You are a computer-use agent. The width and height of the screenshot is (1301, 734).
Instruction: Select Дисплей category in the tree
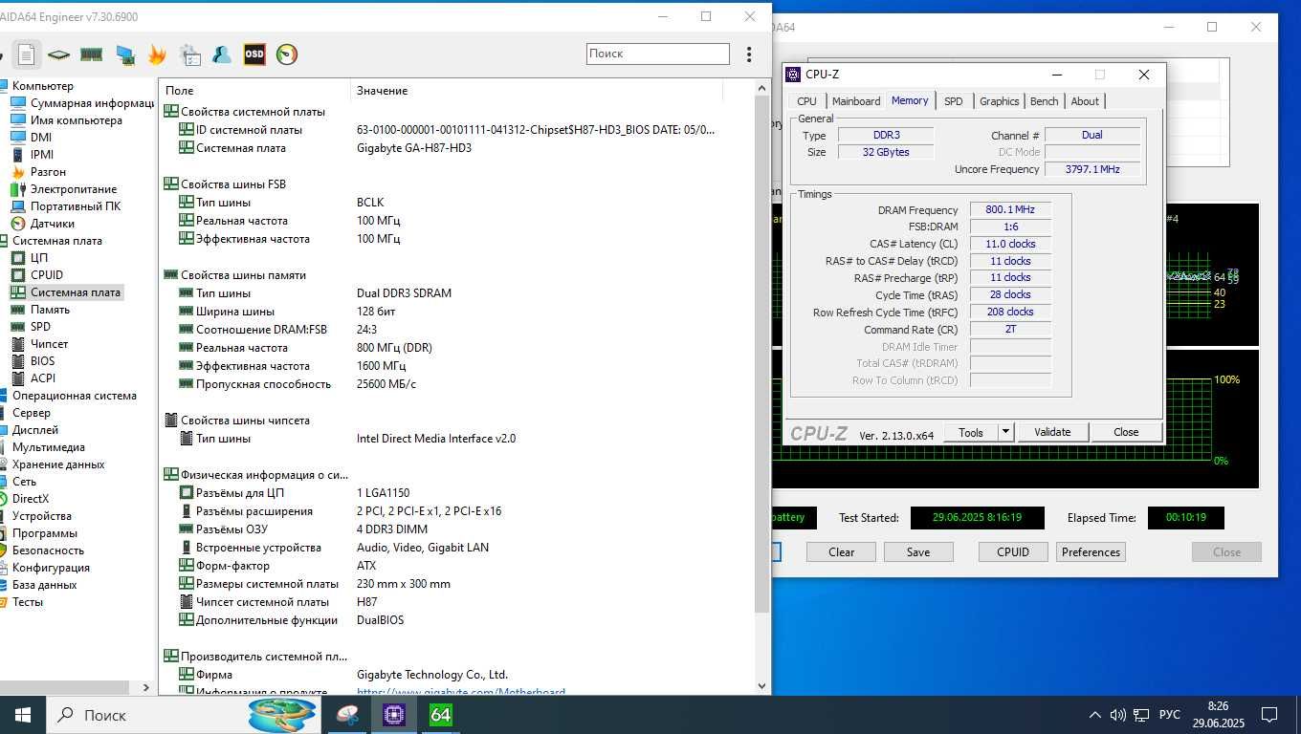pos(35,430)
